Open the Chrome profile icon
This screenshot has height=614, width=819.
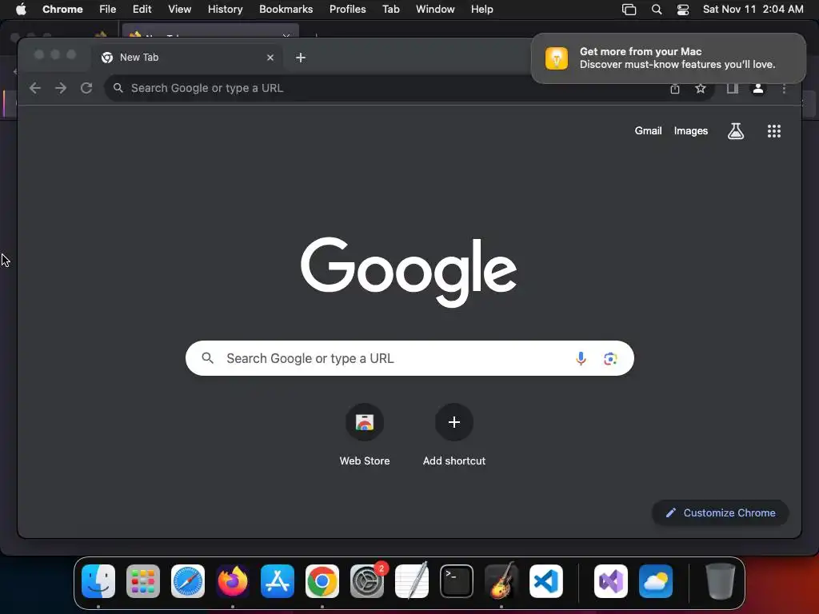[758, 89]
